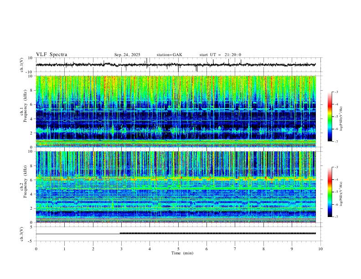Click the "station=GAK" label

pyautogui.click(x=169, y=55)
